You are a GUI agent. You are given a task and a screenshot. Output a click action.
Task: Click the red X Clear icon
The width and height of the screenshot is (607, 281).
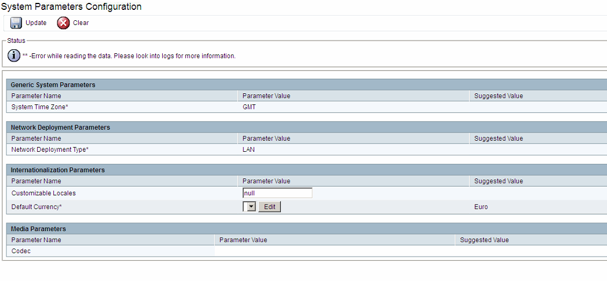63,23
